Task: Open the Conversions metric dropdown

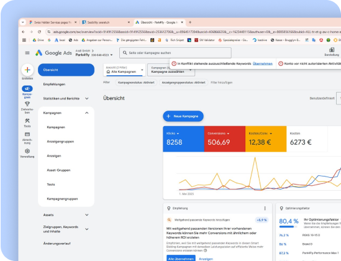Action: click(228, 134)
